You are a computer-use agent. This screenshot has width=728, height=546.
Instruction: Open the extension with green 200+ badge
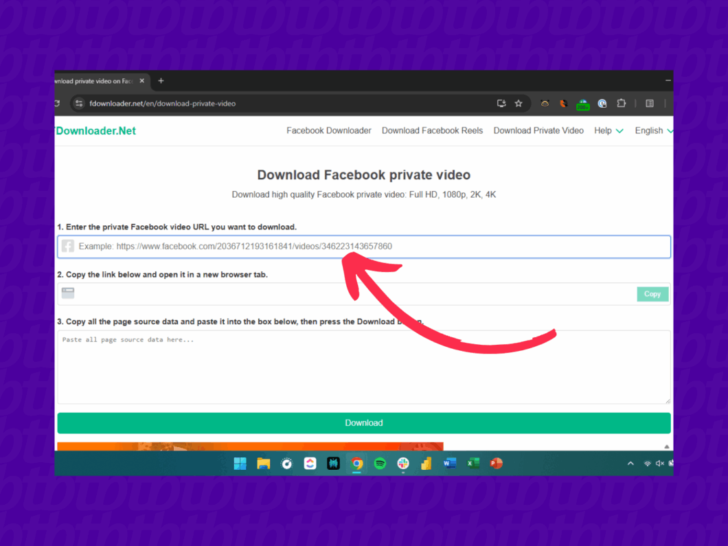[582, 104]
